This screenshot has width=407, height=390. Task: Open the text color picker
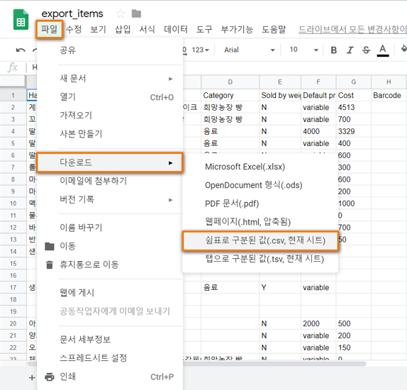tap(383, 50)
